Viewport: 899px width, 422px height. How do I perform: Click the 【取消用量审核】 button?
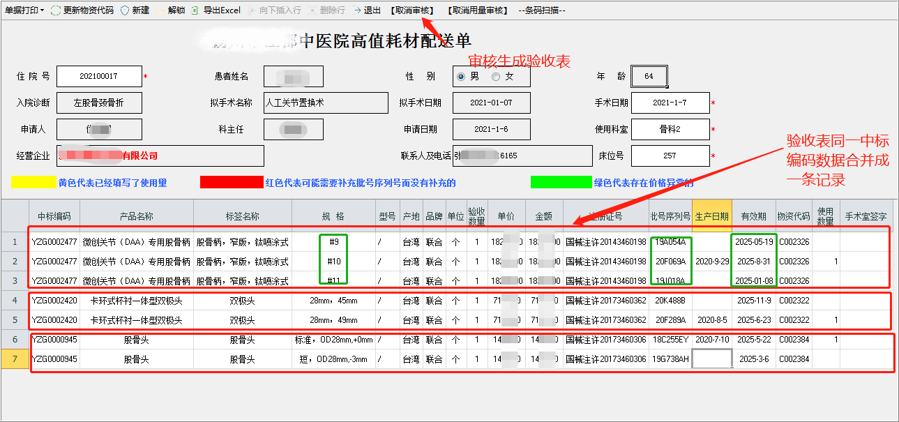click(478, 10)
